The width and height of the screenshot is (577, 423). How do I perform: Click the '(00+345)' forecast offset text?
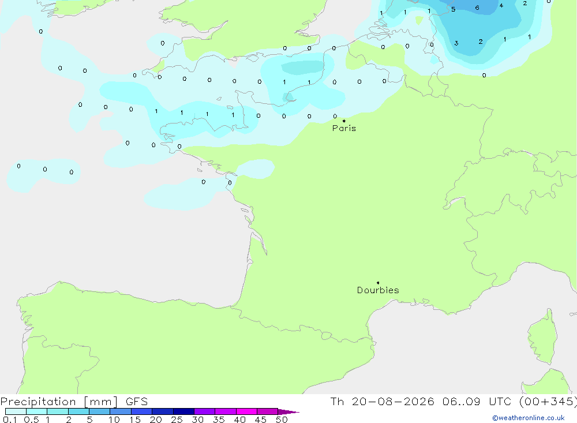pyautogui.click(x=548, y=402)
